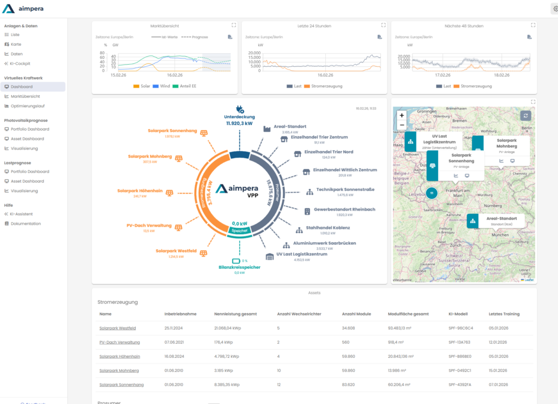
Task: Export Letzte 24 Stunden data file icon
Action: coord(380,37)
